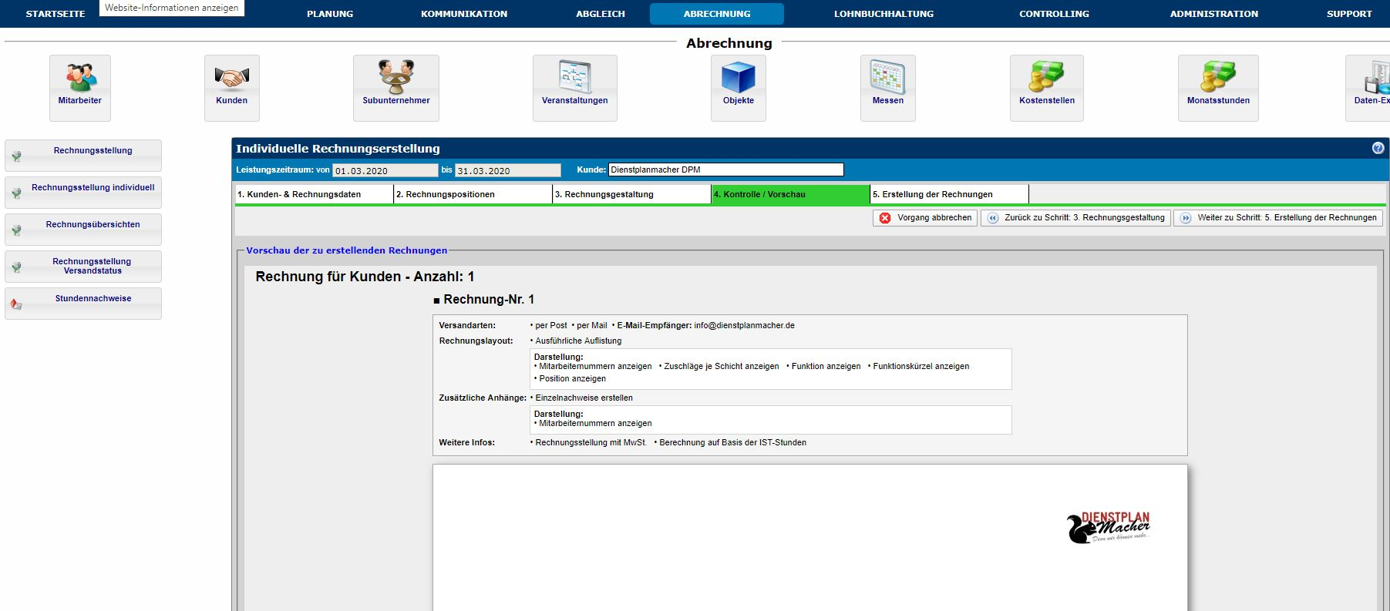The height and width of the screenshot is (611, 1390).
Task: Open the Mitarbeiter icon
Action: [80, 78]
